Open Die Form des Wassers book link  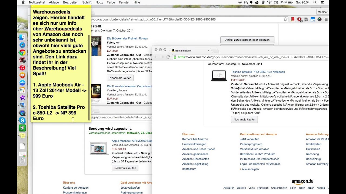coord(129,86)
